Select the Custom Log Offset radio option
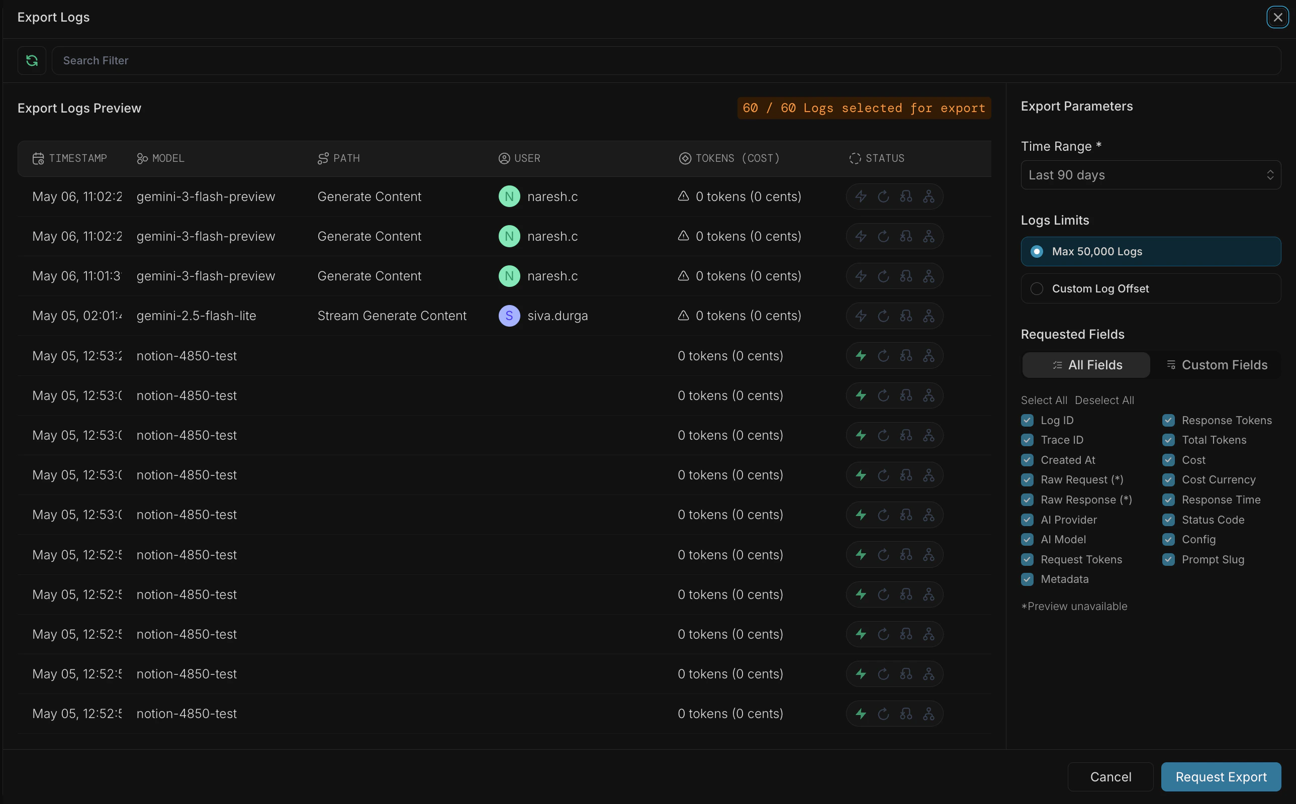1296x804 pixels. pos(1151,289)
